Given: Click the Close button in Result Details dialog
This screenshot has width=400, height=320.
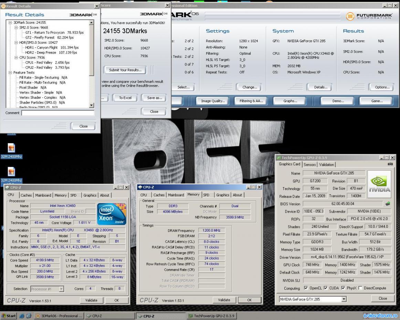Looking at the screenshot, I should pyautogui.click(x=83, y=126).
